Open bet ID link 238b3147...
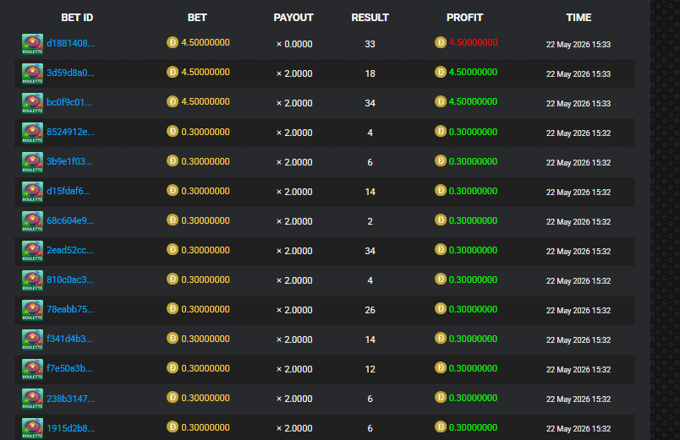The height and width of the screenshot is (440, 680). coord(70,398)
